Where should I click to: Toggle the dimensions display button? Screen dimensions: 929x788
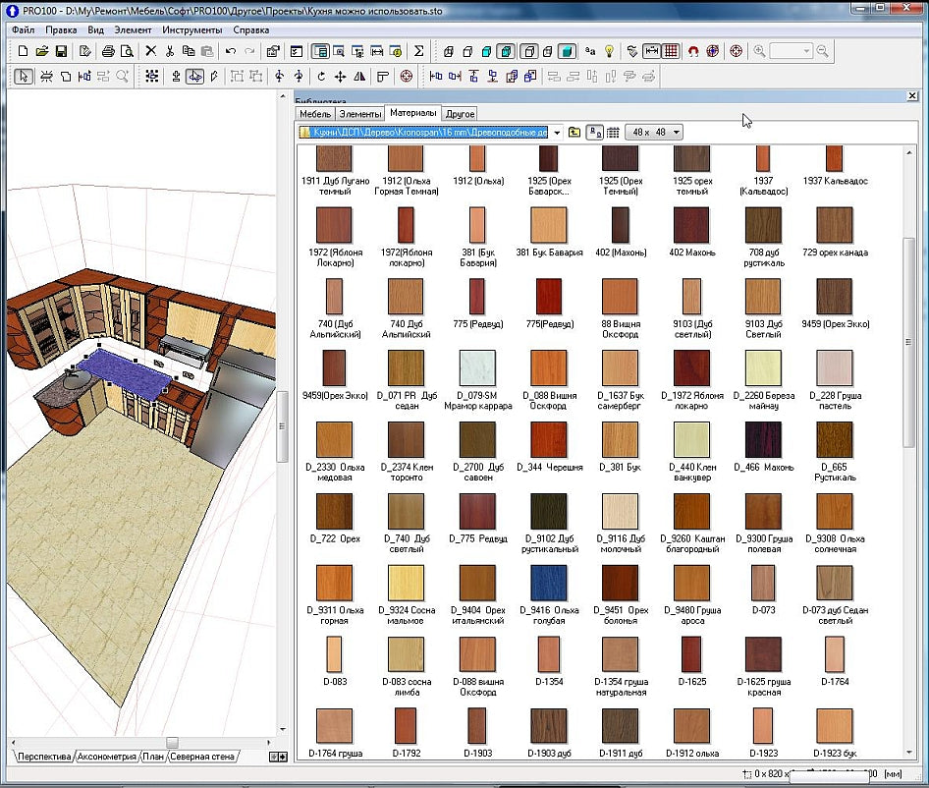pos(651,52)
